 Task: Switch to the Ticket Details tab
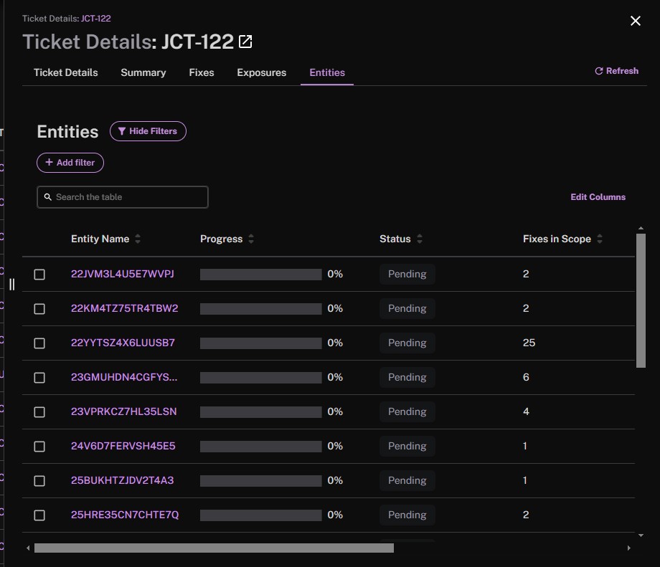click(66, 72)
